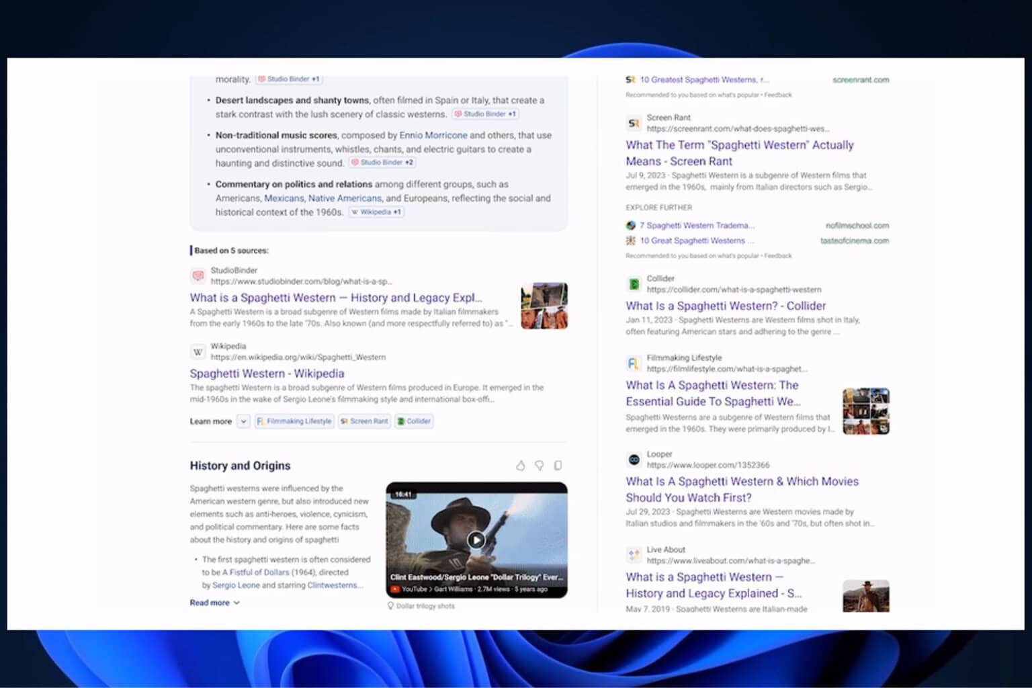Open the Collider source chip
The width and height of the screenshot is (1032, 688).
414,421
